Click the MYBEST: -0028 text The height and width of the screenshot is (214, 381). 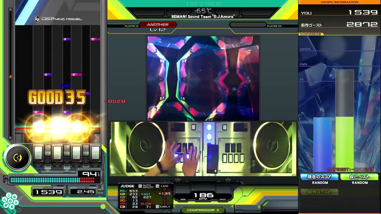[351, 169]
